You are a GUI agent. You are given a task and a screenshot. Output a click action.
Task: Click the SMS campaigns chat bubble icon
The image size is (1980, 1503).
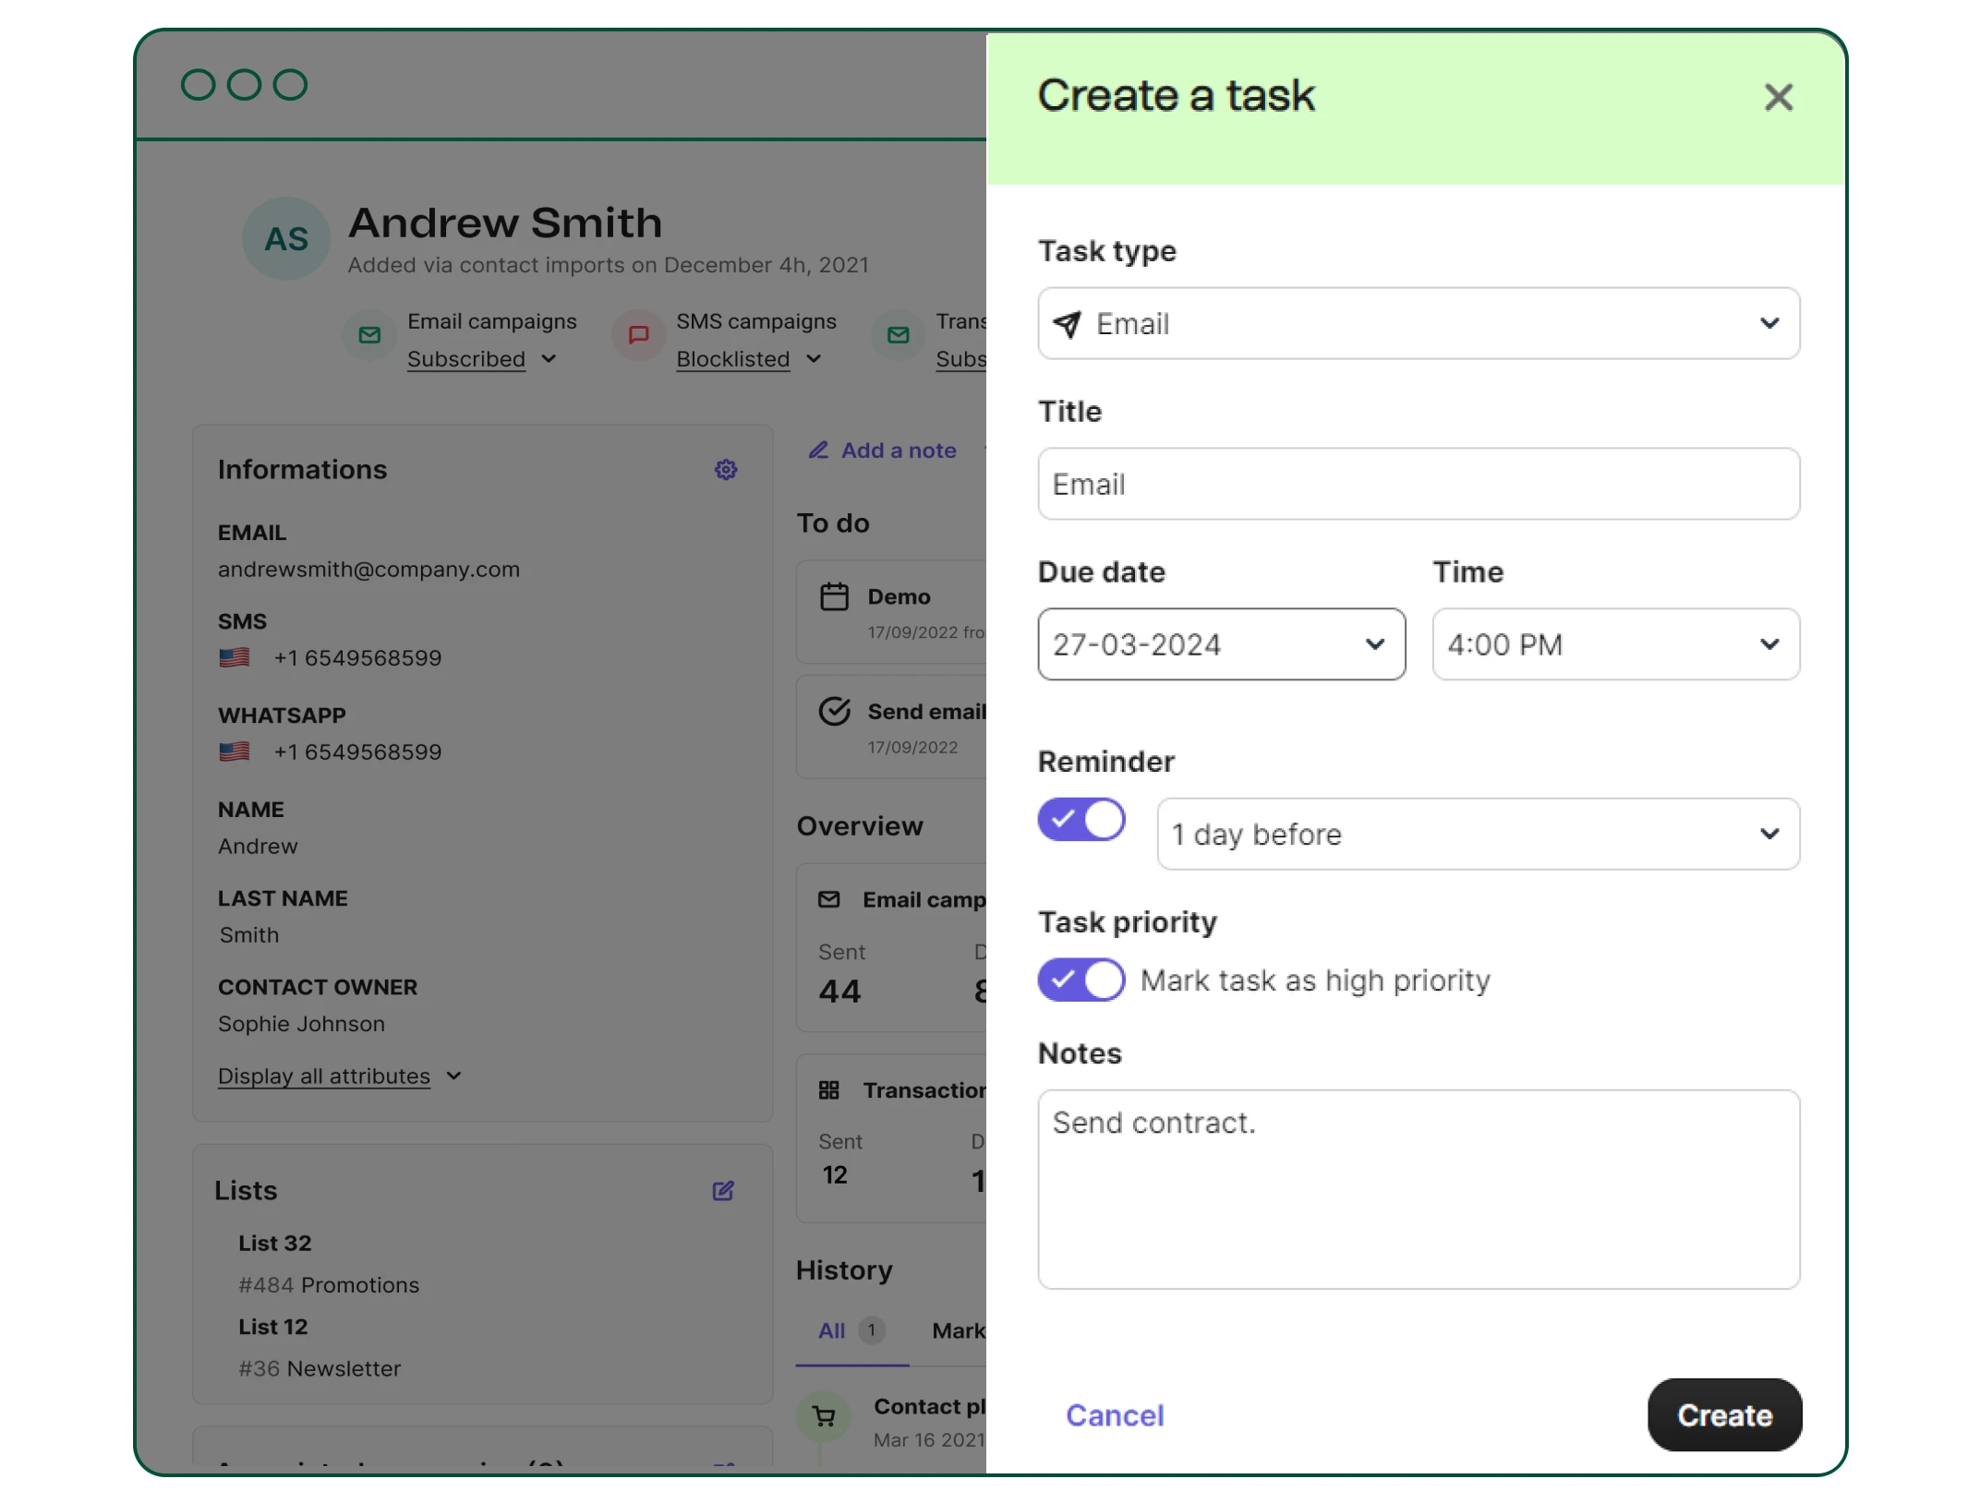637,336
